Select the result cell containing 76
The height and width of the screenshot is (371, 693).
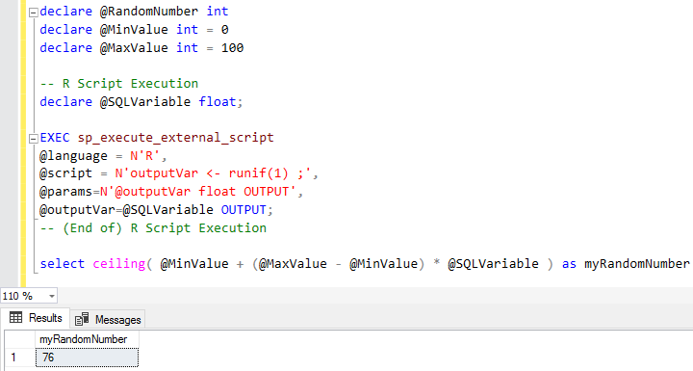[x=87, y=358]
